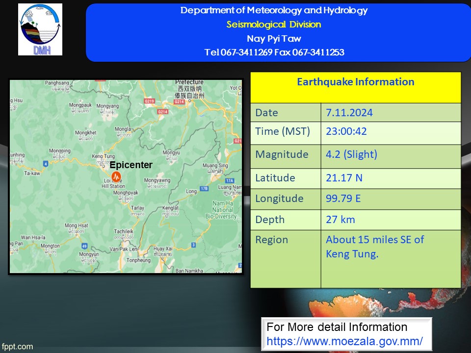
Task: Click the Tachileik label on the map
Action: [124, 231]
